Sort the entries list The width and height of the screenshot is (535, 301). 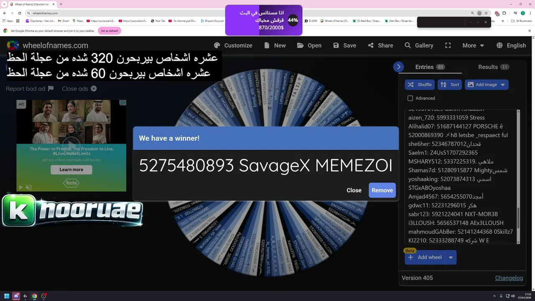pyautogui.click(x=450, y=84)
